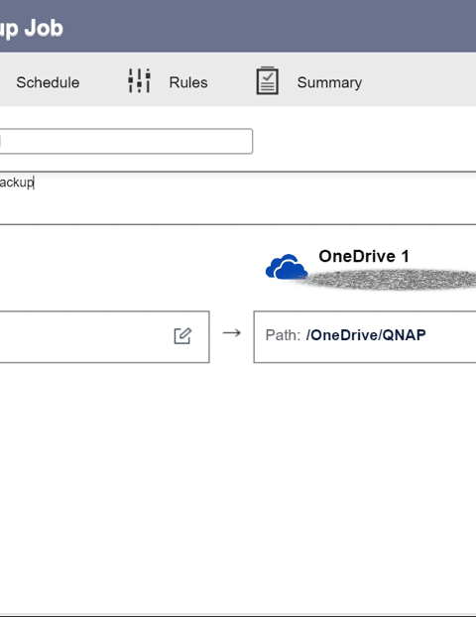Click the edit source folder pencil icon
This screenshot has height=617, width=476.
coord(182,336)
